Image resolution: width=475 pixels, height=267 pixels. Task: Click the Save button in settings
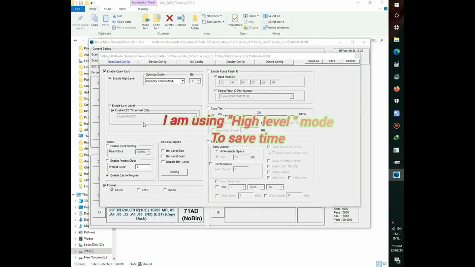(x=332, y=61)
